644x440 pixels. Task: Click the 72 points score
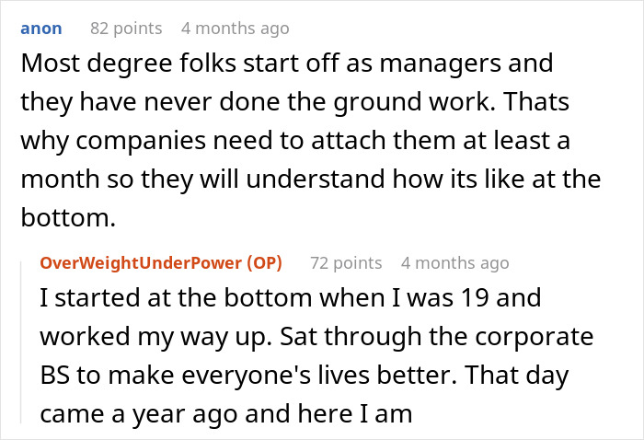pos(346,263)
